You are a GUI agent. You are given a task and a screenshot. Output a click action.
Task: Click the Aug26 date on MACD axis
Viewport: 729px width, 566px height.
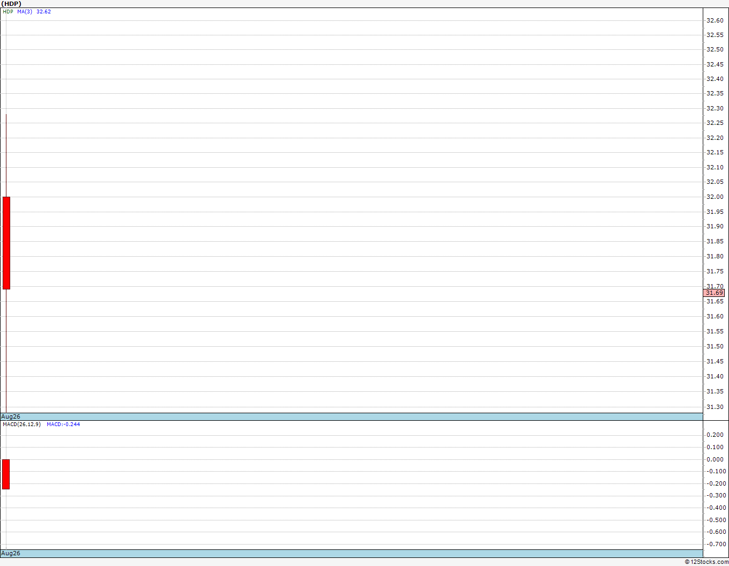tap(11, 553)
